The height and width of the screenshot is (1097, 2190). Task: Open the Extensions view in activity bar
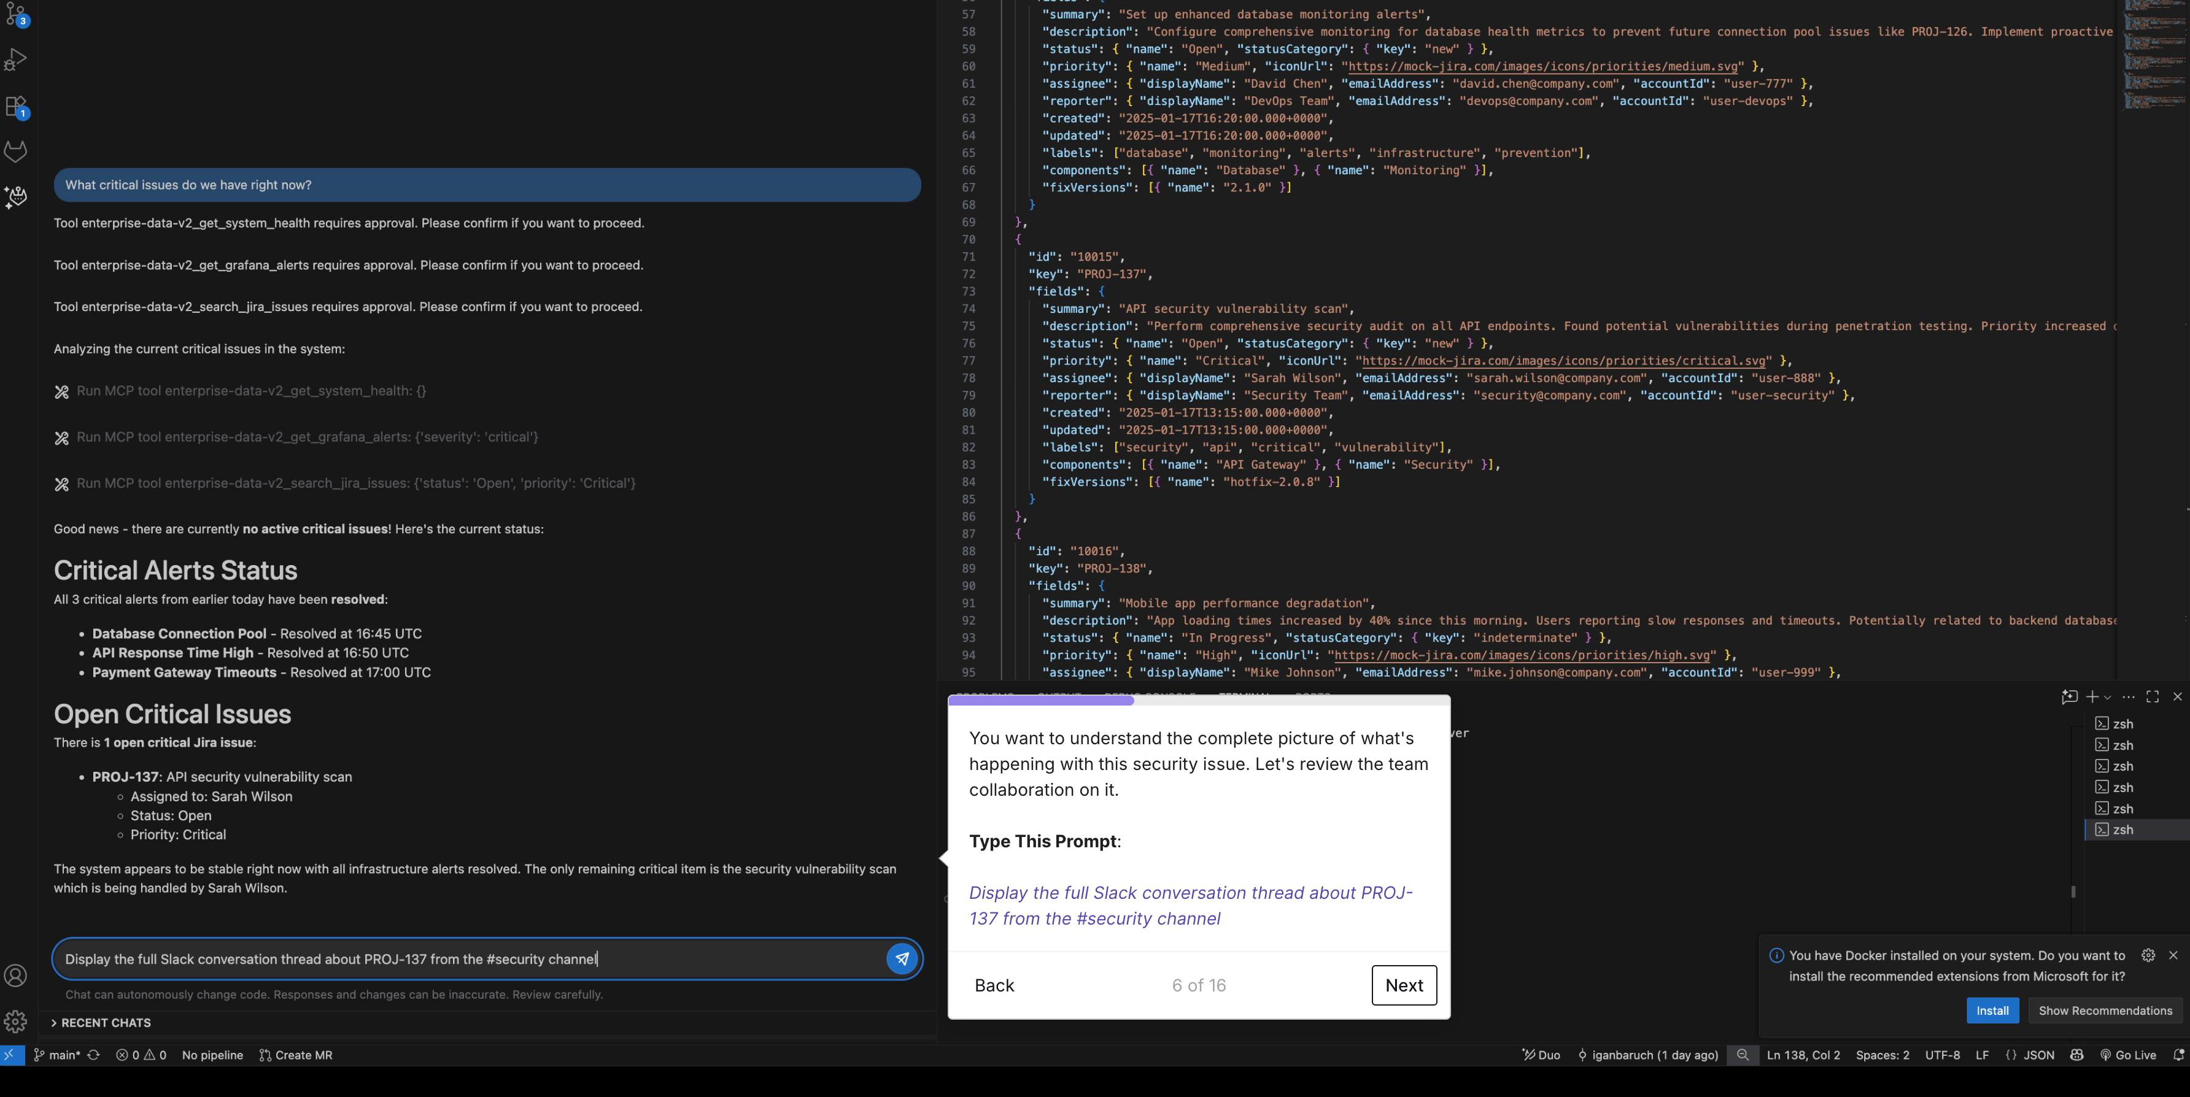[x=16, y=106]
